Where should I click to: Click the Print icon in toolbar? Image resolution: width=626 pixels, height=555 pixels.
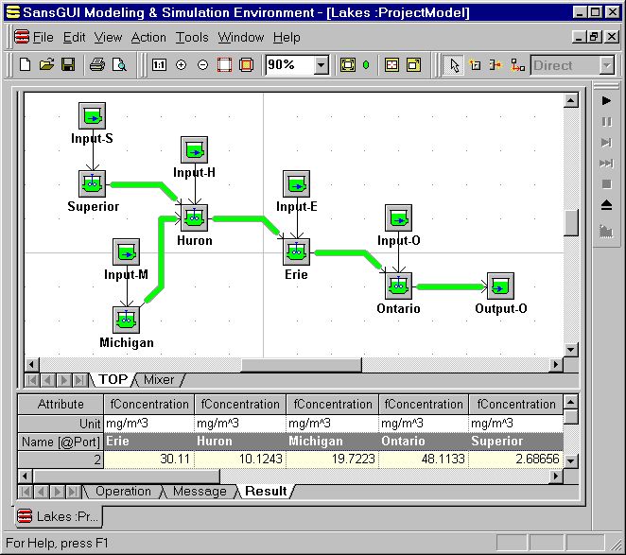[96, 65]
